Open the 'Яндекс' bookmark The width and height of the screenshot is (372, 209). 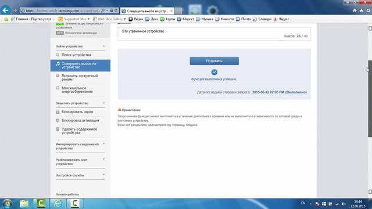point(281,19)
